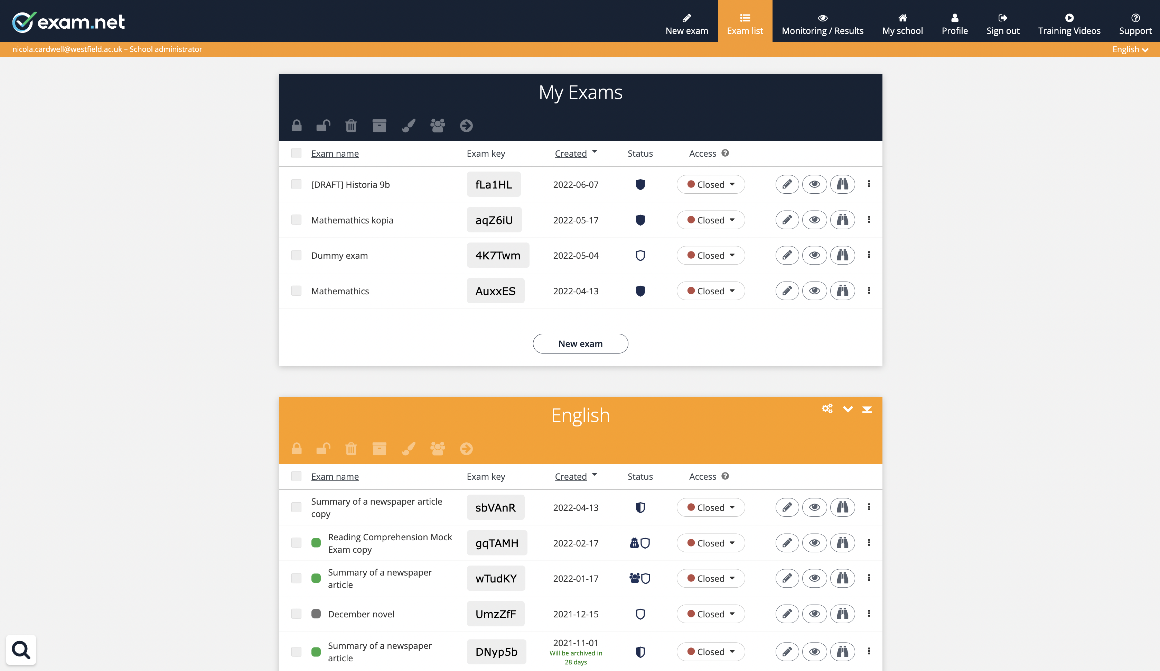Open binoculars monitoring for Mathemathics kopia
Image resolution: width=1160 pixels, height=671 pixels.
(x=842, y=220)
